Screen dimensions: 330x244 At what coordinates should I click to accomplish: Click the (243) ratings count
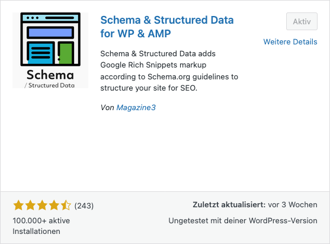[84, 206]
